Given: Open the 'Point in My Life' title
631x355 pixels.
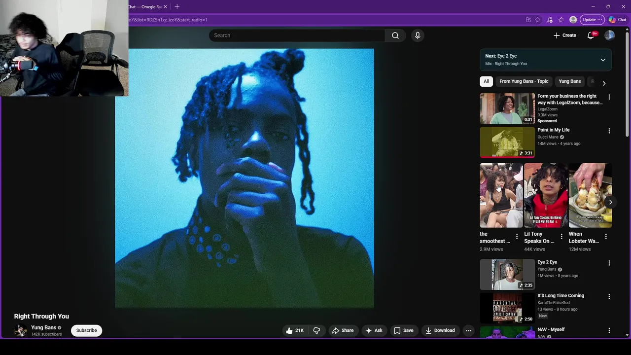Looking at the screenshot, I should tap(553, 130).
